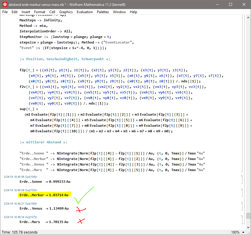Click the vertical scrollbar up arrow
The image size is (251, 235).
point(248,17)
